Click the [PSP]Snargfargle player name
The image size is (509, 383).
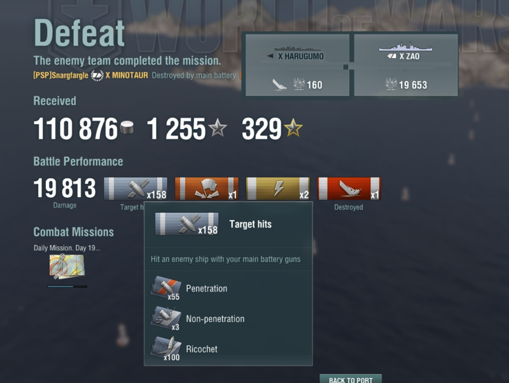pos(60,75)
